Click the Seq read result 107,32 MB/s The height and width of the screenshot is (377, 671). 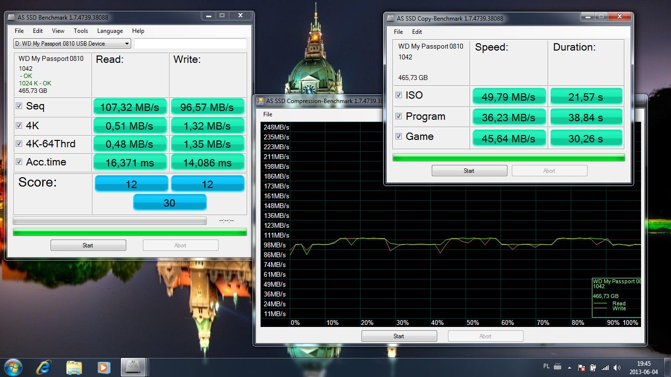pyautogui.click(x=130, y=107)
